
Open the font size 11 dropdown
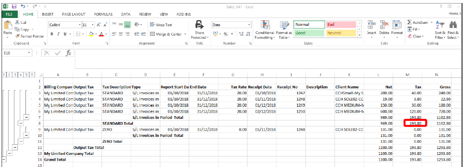[x=93, y=25]
